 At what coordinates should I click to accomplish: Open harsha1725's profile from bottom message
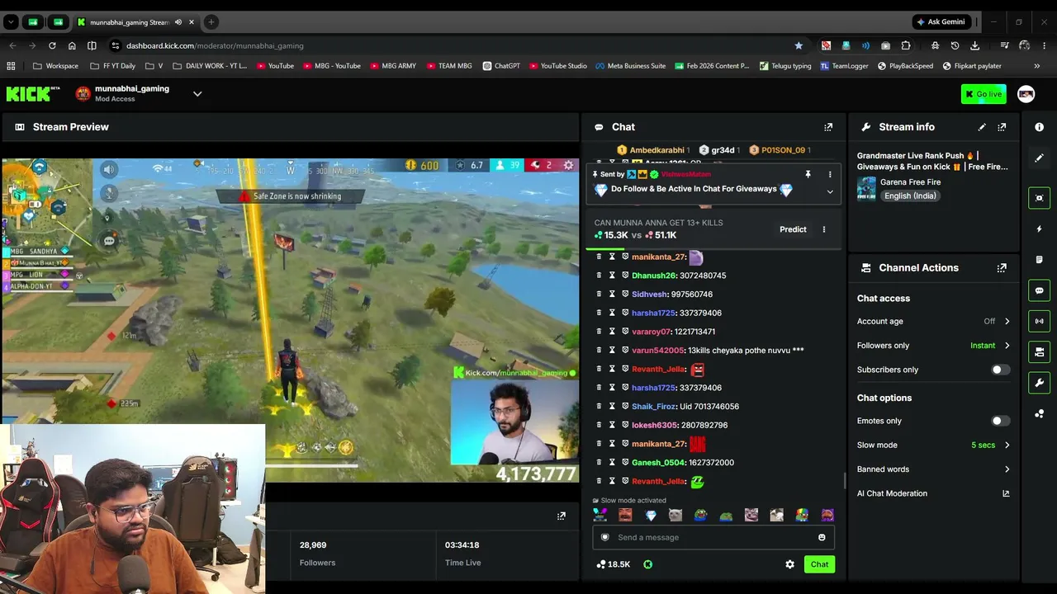click(x=653, y=388)
